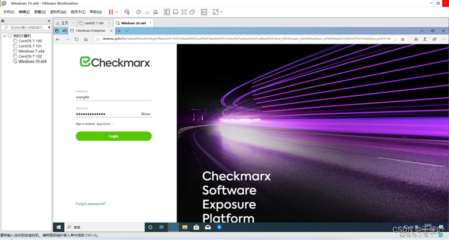Click the browser back arrow
This screenshot has width=449, height=240.
(58, 40)
